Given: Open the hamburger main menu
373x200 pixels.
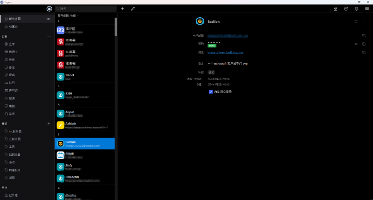Looking at the screenshot, I should [x=367, y=8].
